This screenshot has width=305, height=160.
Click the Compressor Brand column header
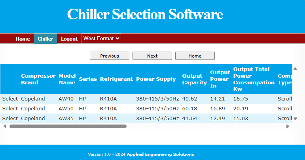click(x=38, y=79)
